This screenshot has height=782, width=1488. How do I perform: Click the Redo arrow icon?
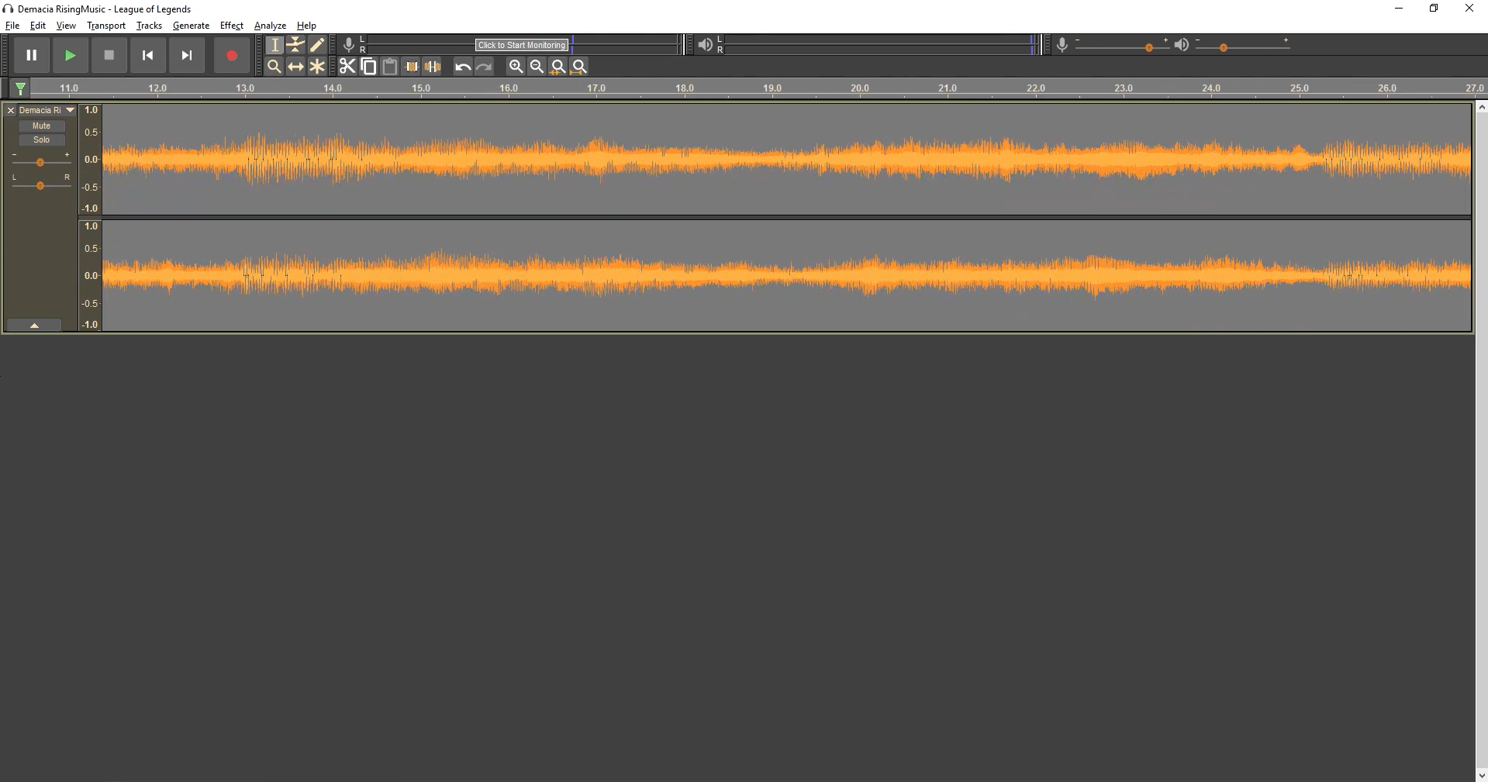[484, 67]
